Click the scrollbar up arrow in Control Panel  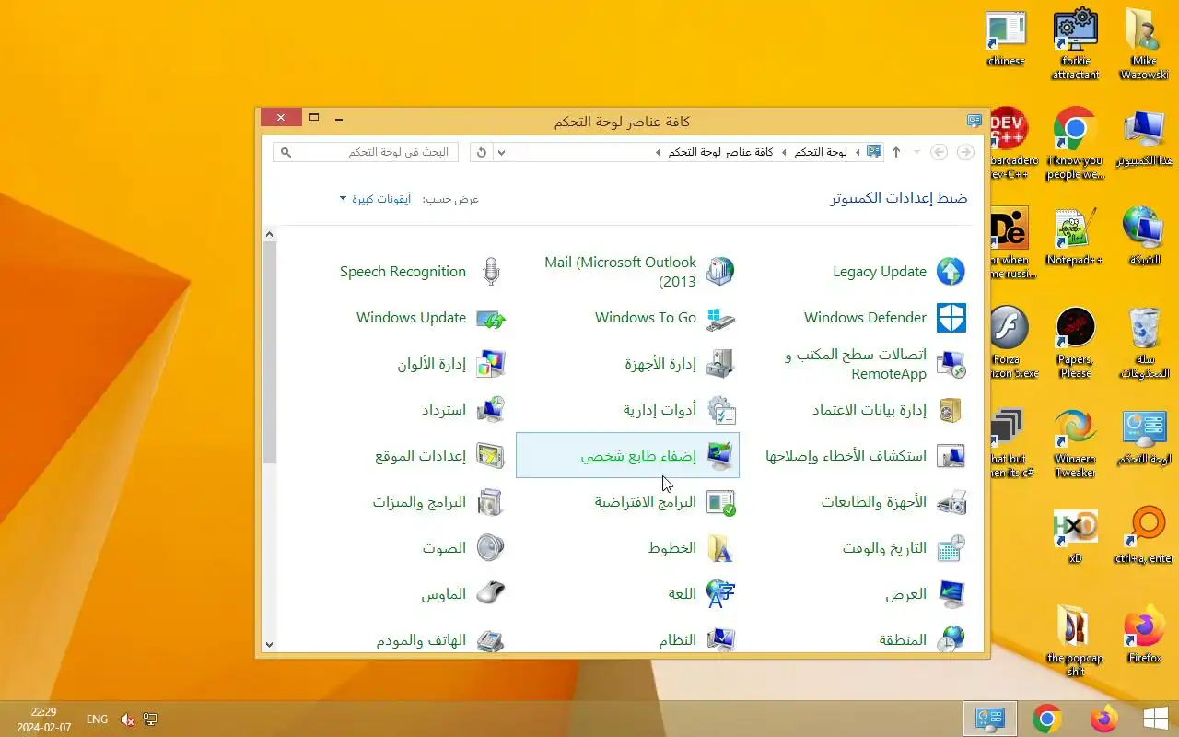pyautogui.click(x=269, y=234)
